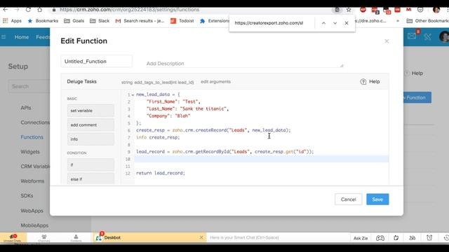Close the Deskbot chat tab

pyautogui.click(x=201, y=237)
